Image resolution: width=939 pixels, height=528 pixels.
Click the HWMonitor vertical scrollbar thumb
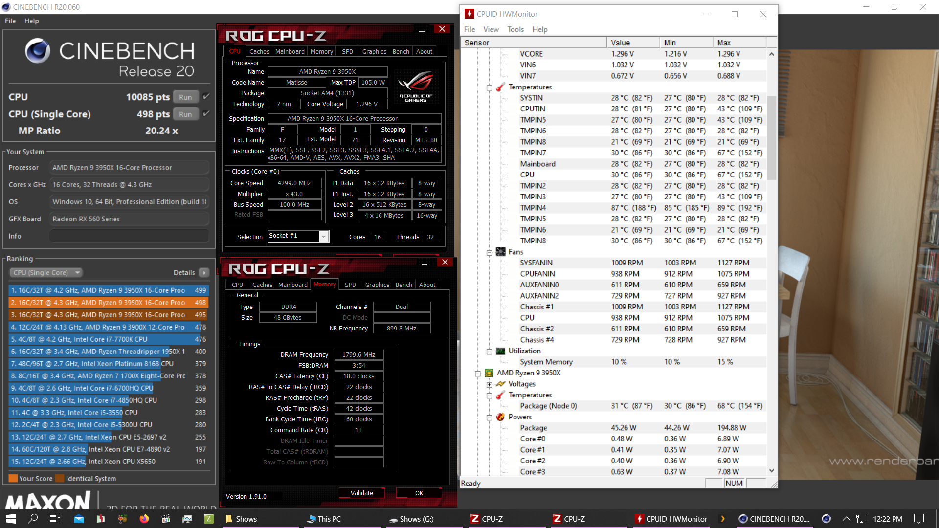[x=772, y=138]
